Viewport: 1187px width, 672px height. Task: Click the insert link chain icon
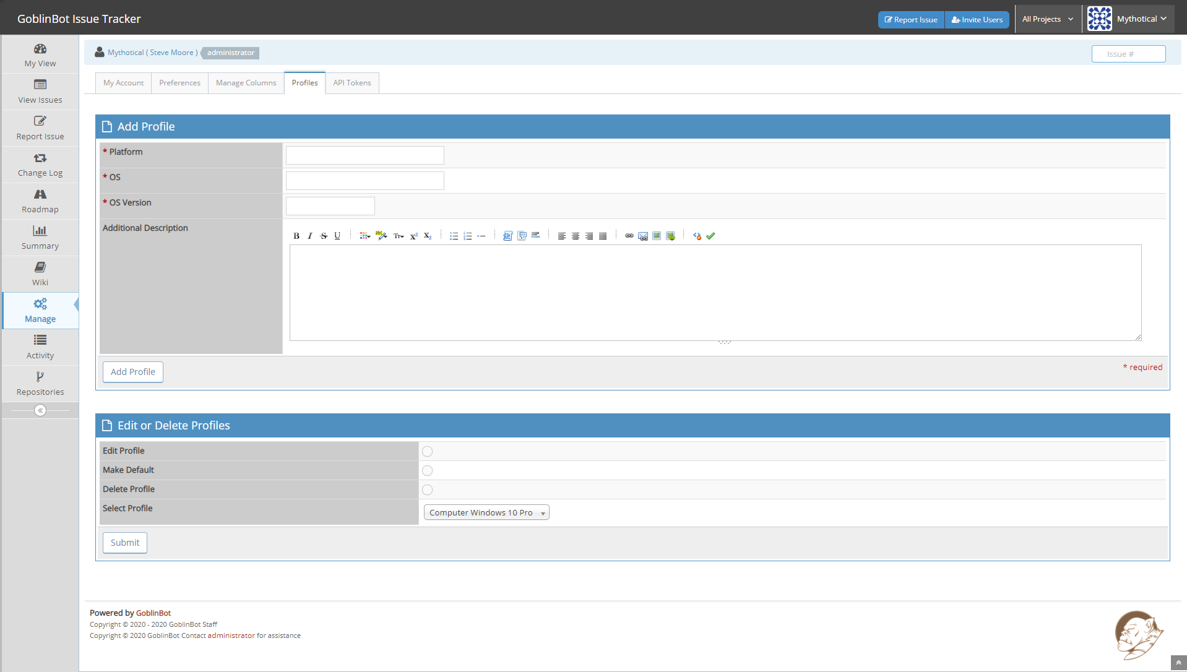point(629,236)
